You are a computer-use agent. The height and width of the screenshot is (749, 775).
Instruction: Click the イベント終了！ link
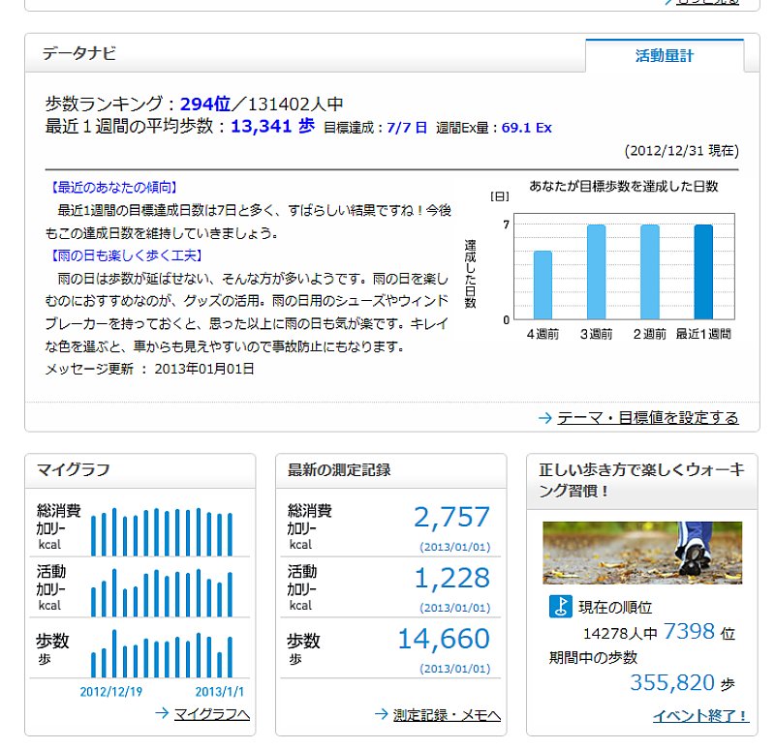click(700, 716)
